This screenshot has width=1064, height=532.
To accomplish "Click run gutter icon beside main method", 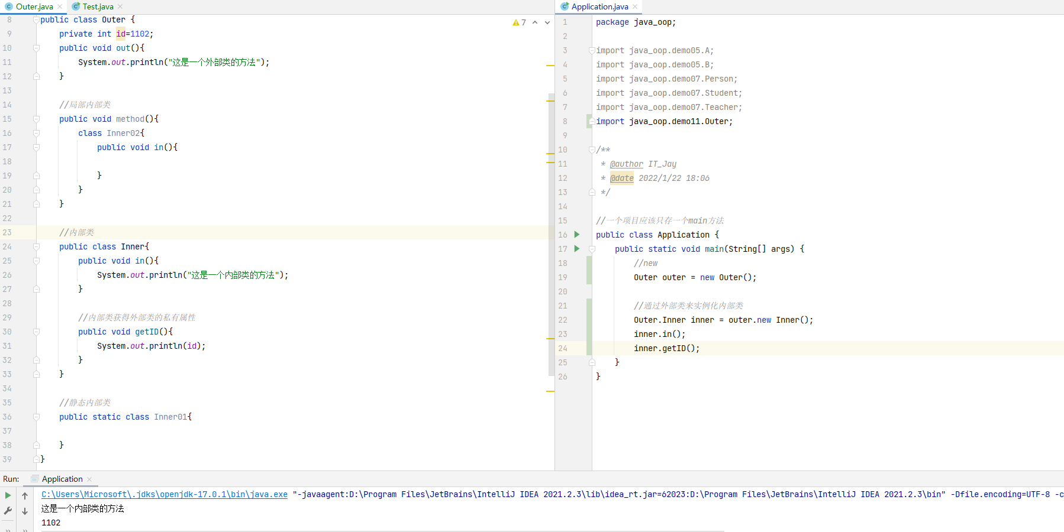I will [577, 249].
